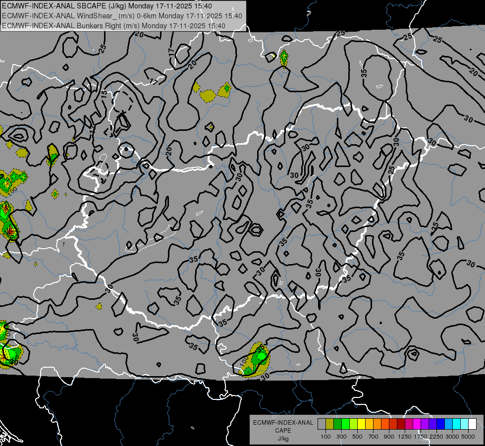Click the legend value label 1250
The width and height of the screenshot is (485, 446).
pyautogui.click(x=405, y=437)
